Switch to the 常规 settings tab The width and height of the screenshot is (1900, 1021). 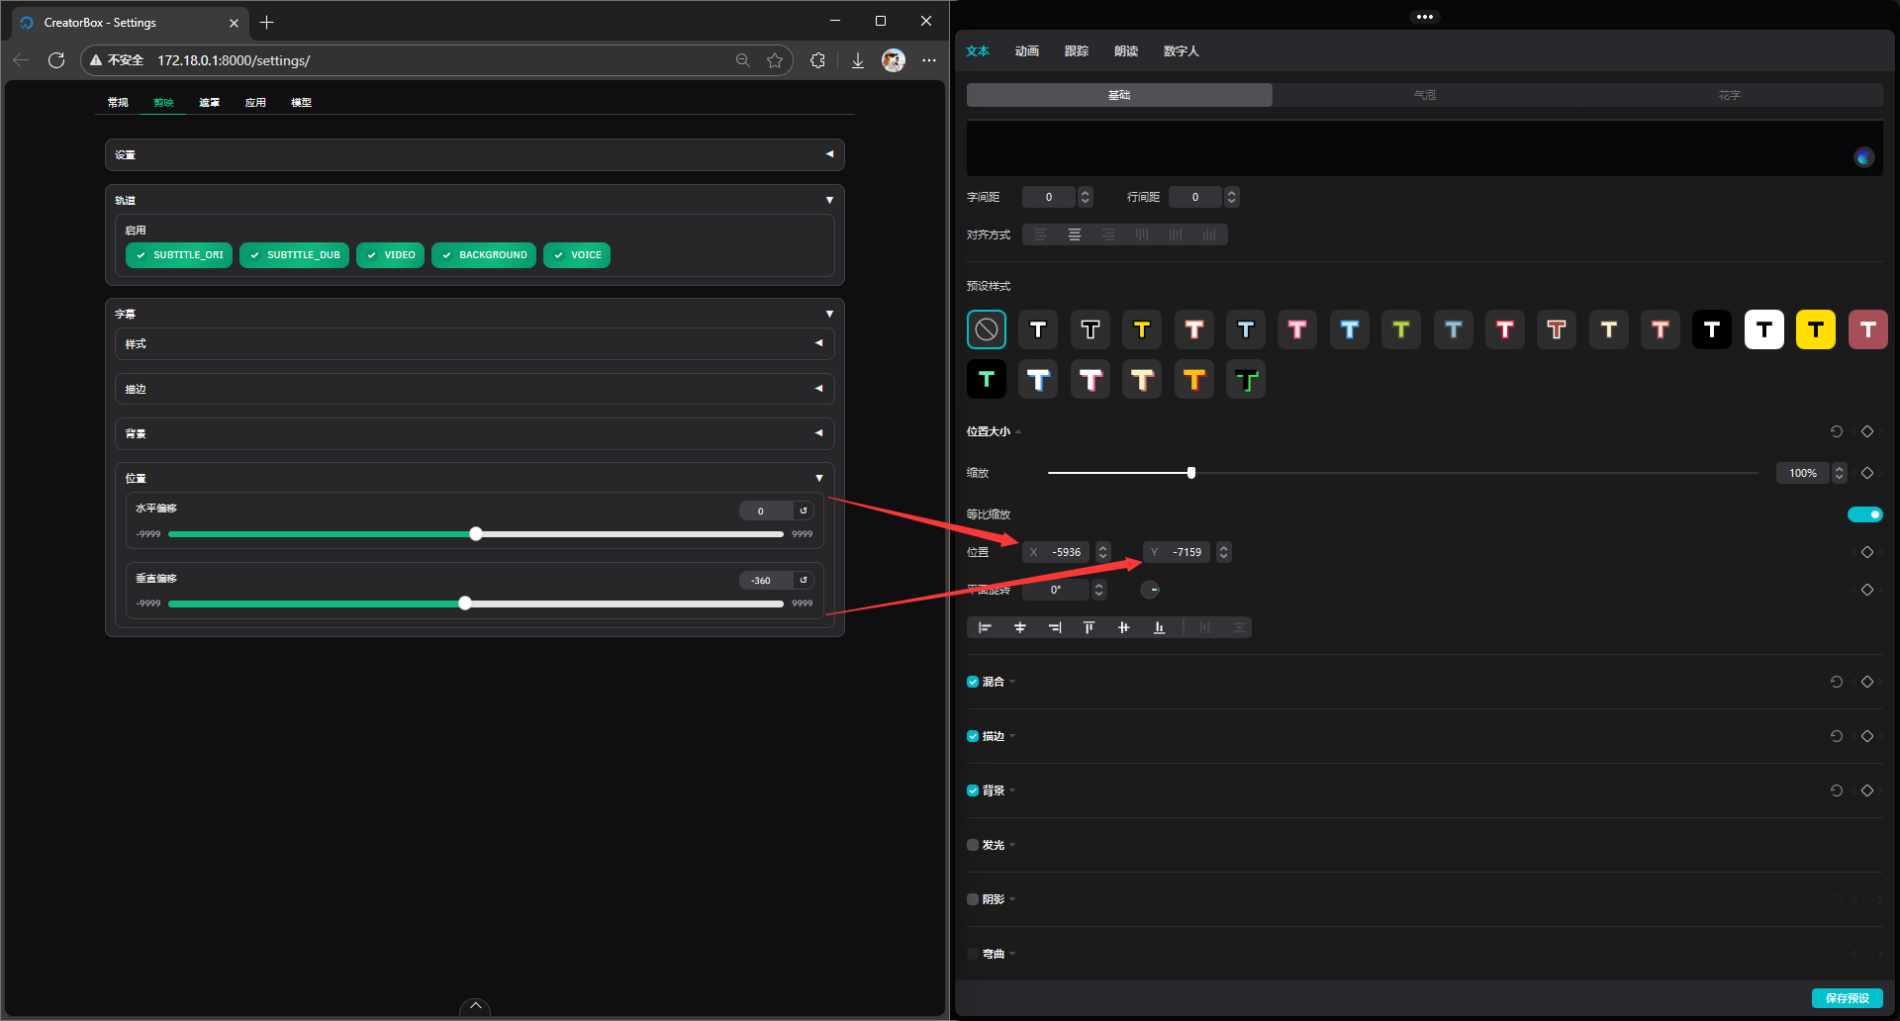[x=118, y=102]
